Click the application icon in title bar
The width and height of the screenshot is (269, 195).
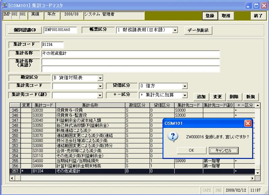(x=4, y=5)
